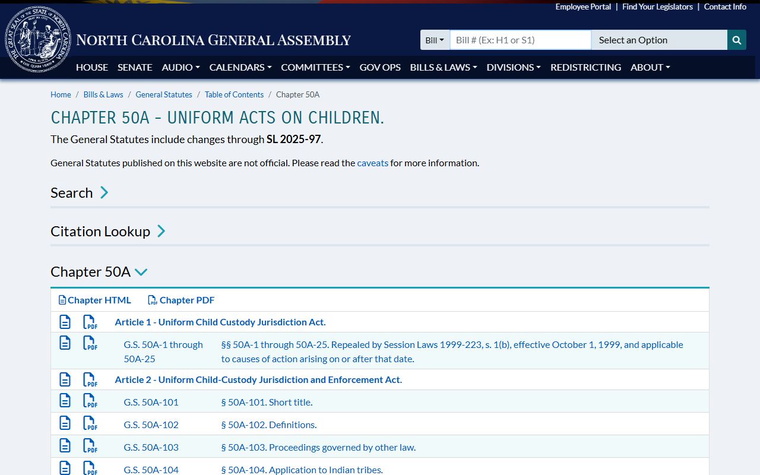Open the ABOUT dropdown menu

click(650, 67)
